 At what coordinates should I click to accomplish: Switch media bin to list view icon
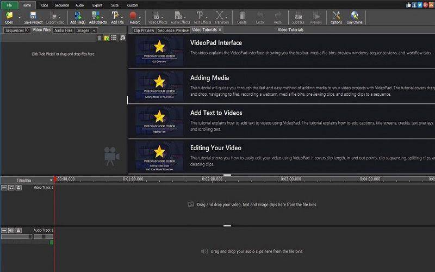click(x=114, y=38)
